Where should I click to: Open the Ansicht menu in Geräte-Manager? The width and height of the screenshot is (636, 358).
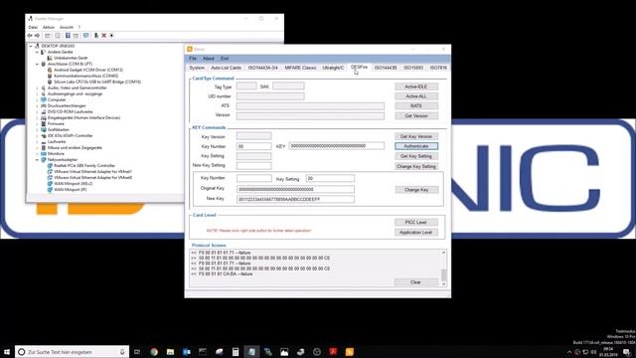[x=67, y=27]
